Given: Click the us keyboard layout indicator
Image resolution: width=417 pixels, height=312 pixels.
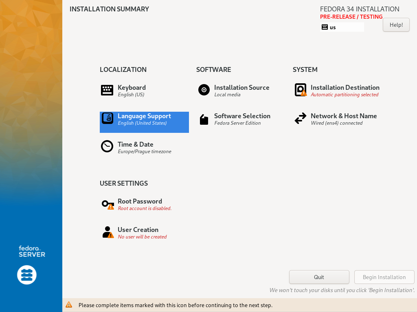Looking at the screenshot, I should pos(342,27).
